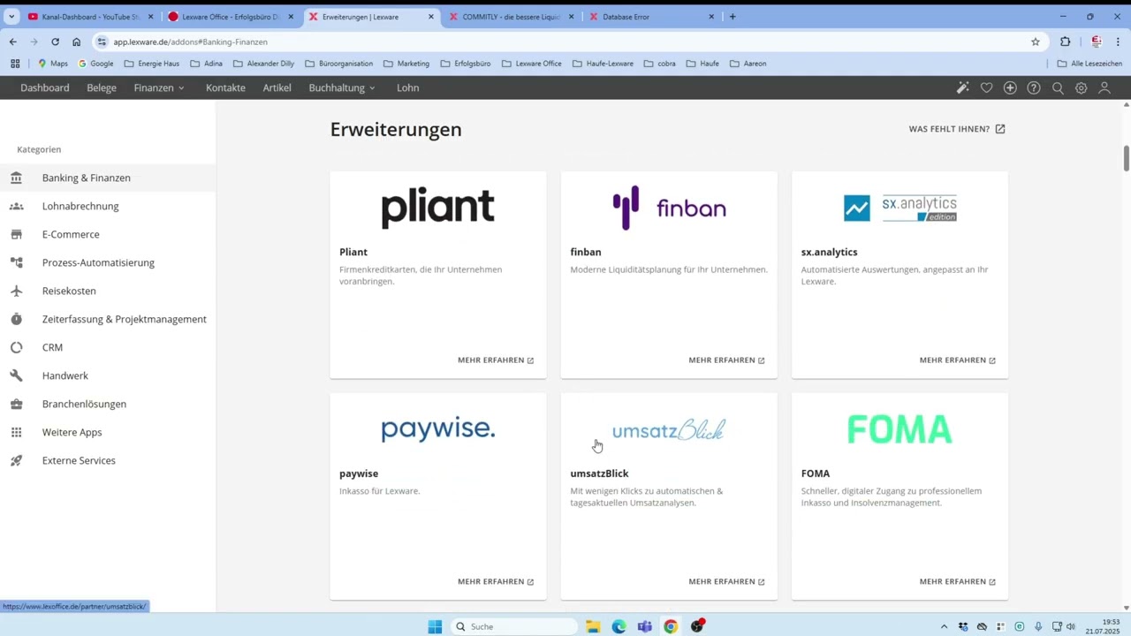The height and width of the screenshot is (636, 1131).
Task: Open File Explorer from taskbar
Action: [593, 626]
